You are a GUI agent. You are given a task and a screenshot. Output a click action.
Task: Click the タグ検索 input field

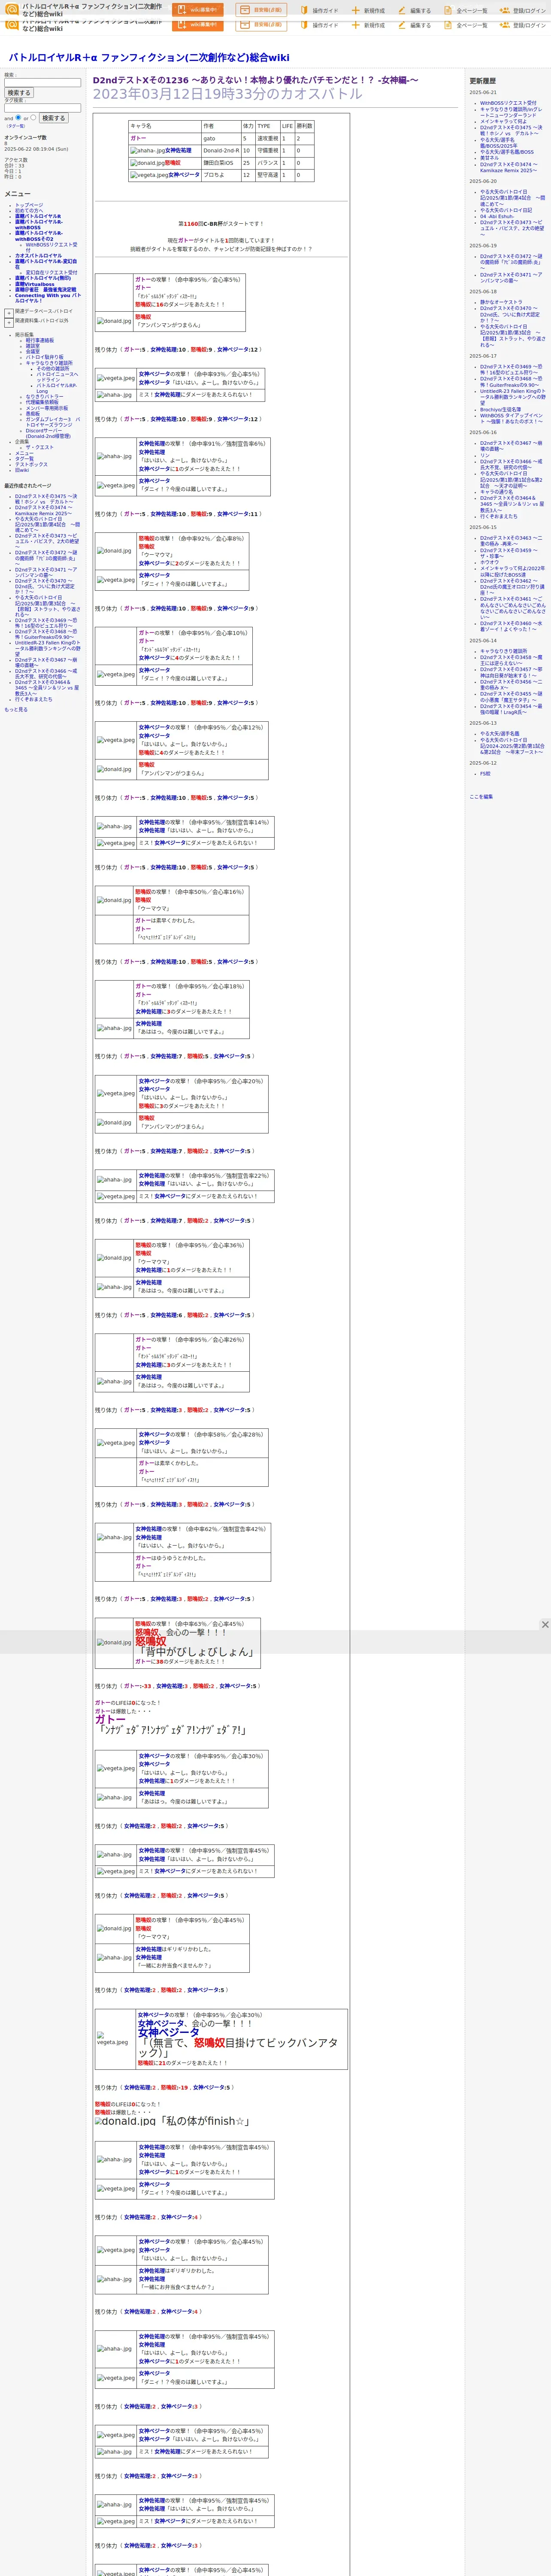pyautogui.click(x=42, y=108)
